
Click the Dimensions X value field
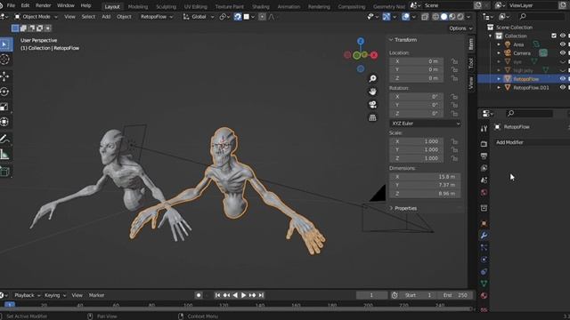(x=426, y=177)
